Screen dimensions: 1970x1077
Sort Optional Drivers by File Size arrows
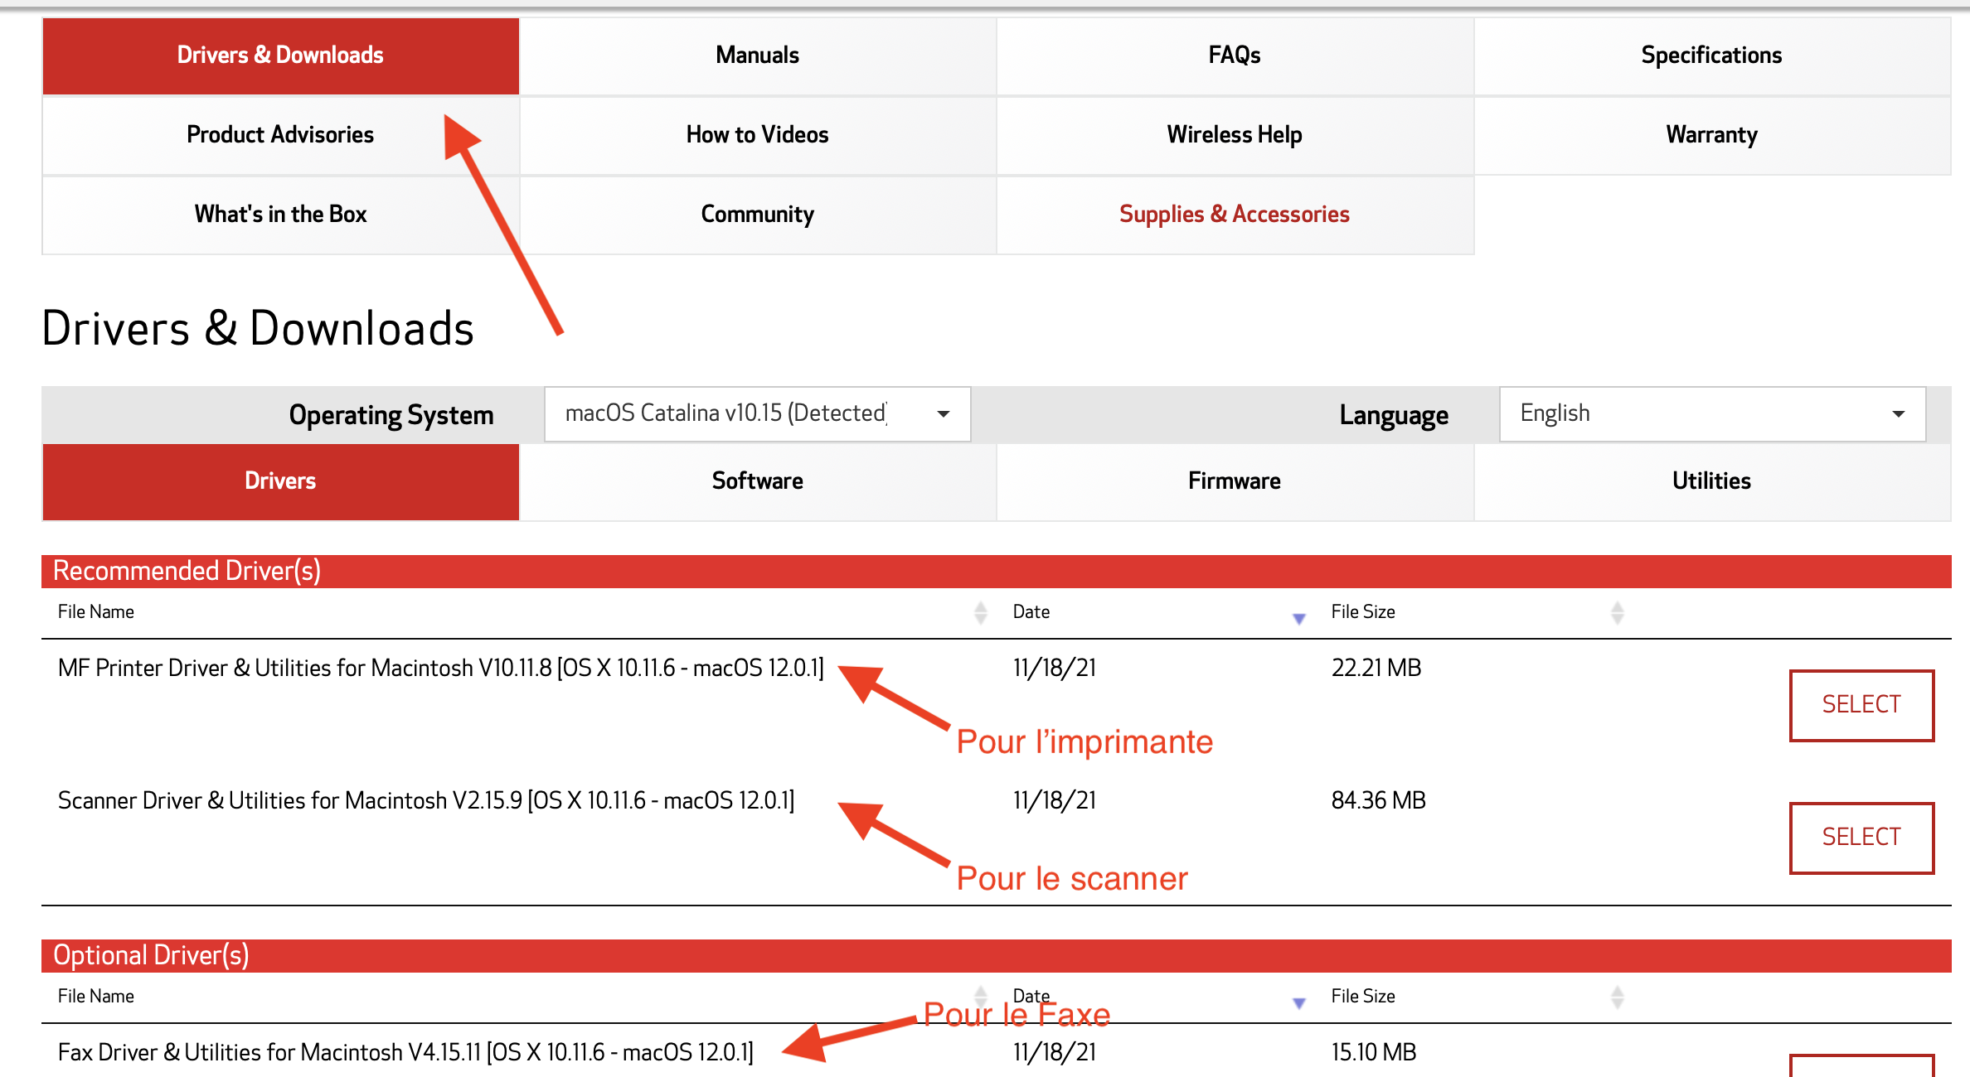1617,997
